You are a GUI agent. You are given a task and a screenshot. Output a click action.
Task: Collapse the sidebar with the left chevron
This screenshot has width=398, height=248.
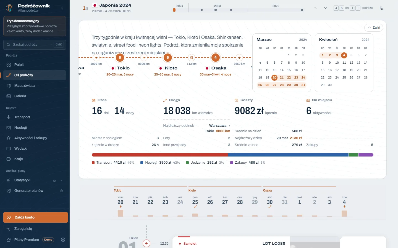(62, 8)
